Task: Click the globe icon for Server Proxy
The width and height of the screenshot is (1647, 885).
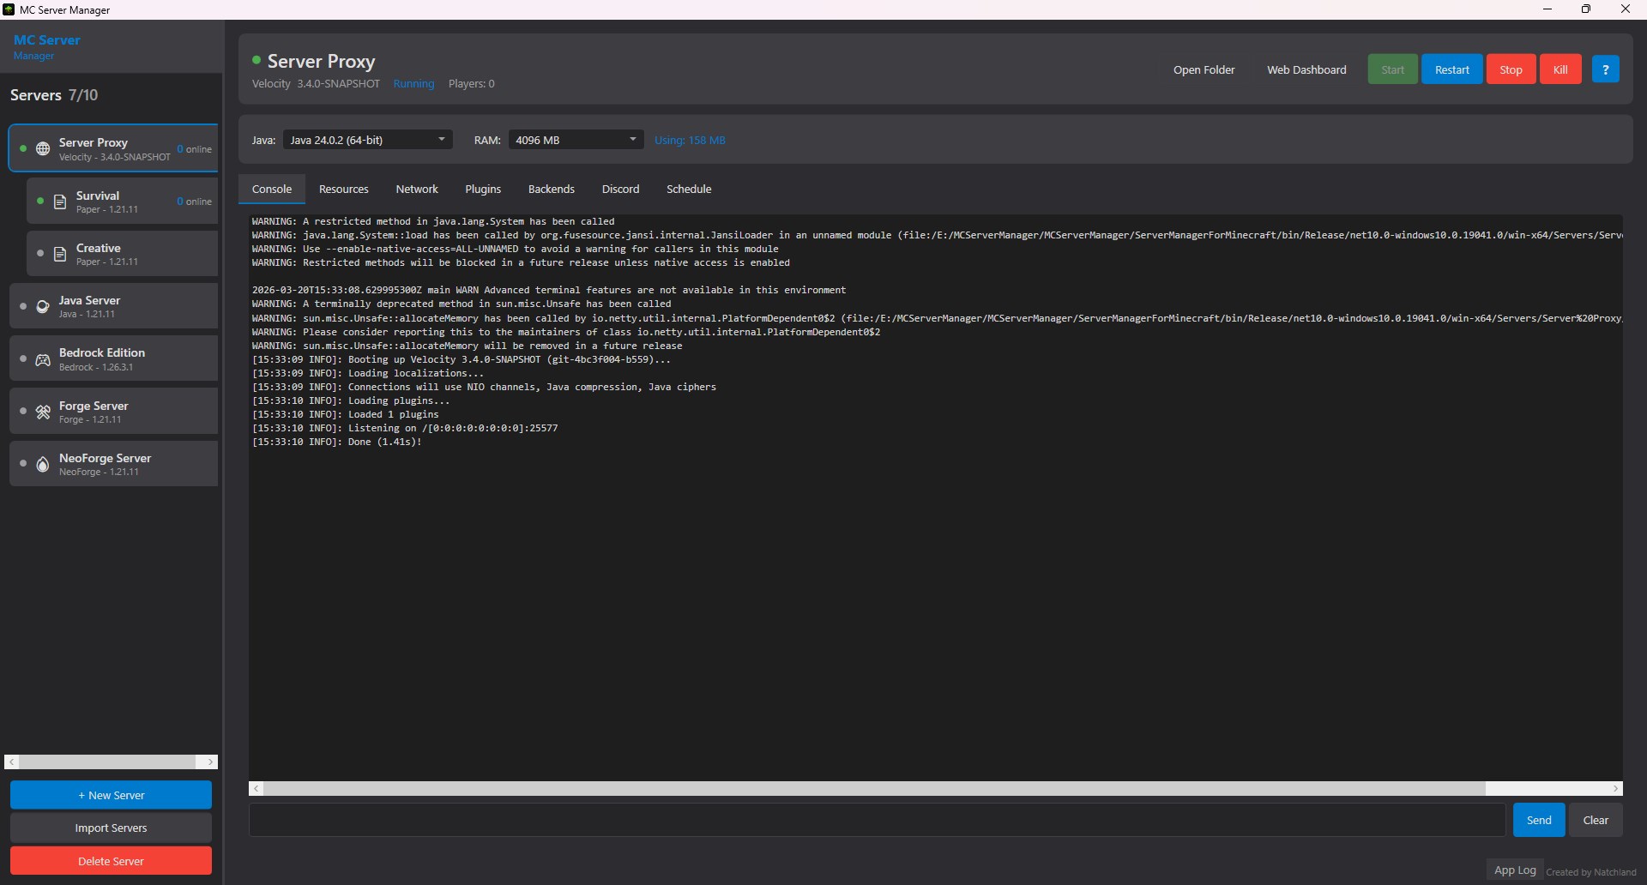Action: click(42, 149)
